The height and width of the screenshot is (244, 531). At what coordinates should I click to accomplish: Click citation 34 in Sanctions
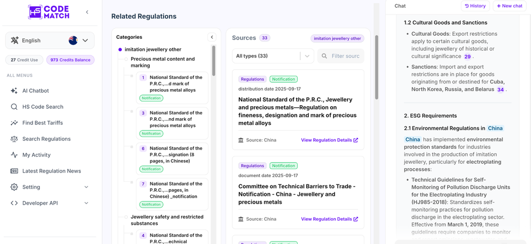tap(500, 90)
